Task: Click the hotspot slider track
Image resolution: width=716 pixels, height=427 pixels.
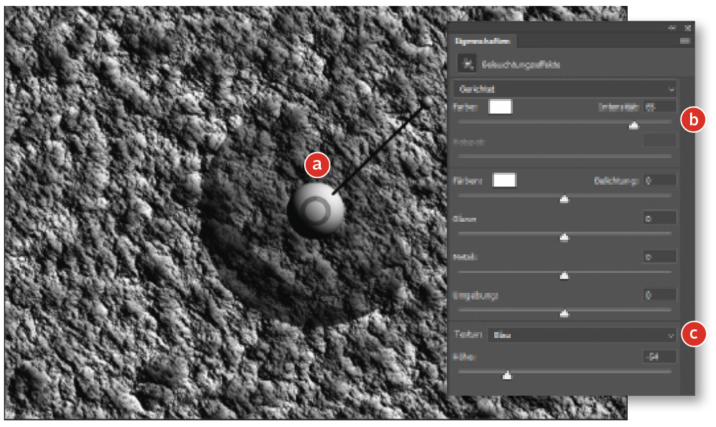Action: click(x=565, y=156)
